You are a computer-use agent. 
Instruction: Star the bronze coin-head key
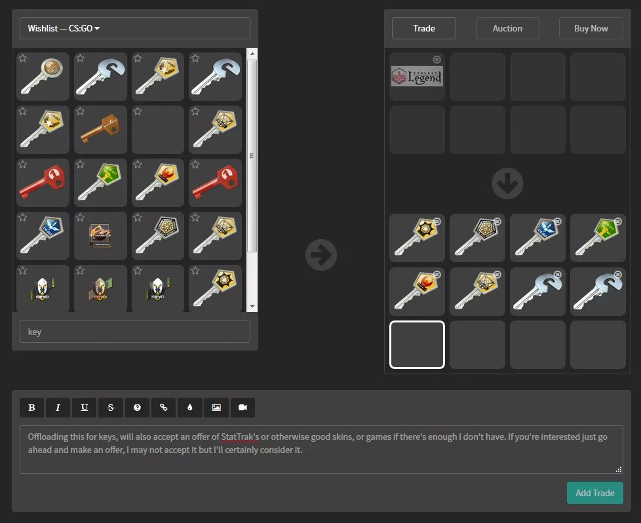[x=23, y=58]
